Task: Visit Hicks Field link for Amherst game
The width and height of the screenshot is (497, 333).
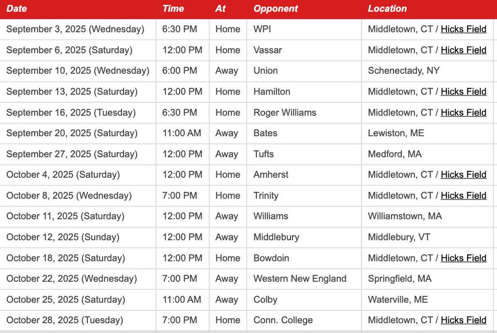Action: (463, 175)
